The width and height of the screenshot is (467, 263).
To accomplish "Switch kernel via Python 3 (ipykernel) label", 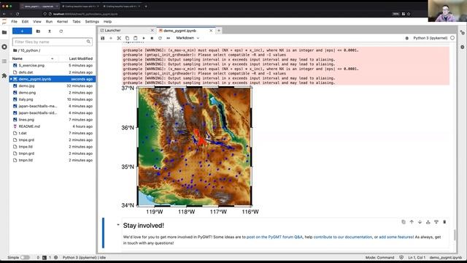I will pyautogui.click(x=430, y=38).
